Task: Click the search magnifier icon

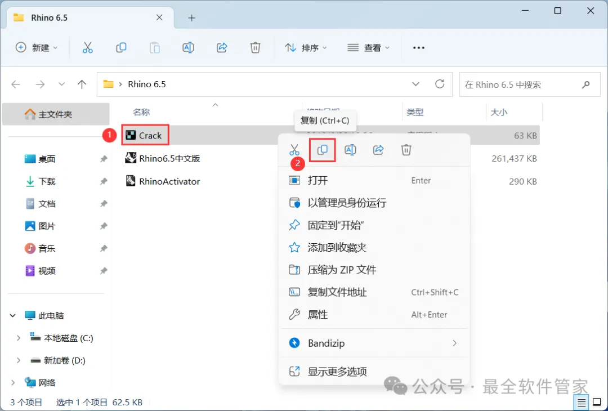Action: pos(586,84)
